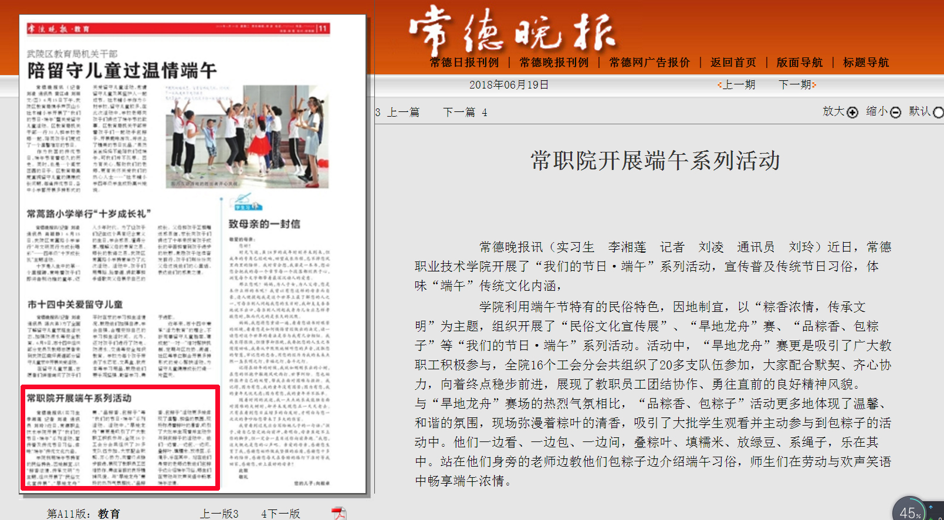This screenshot has height=520, width=944.
Task: Go to 返回首页
Action: (733, 62)
